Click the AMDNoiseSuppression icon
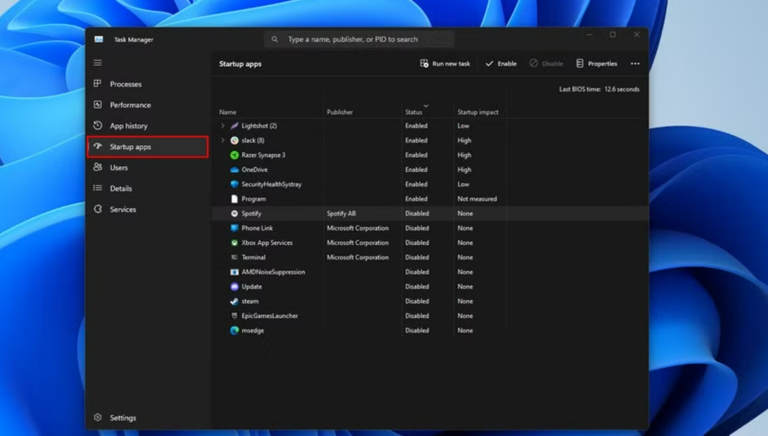Image resolution: width=768 pixels, height=436 pixels. click(234, 272)
